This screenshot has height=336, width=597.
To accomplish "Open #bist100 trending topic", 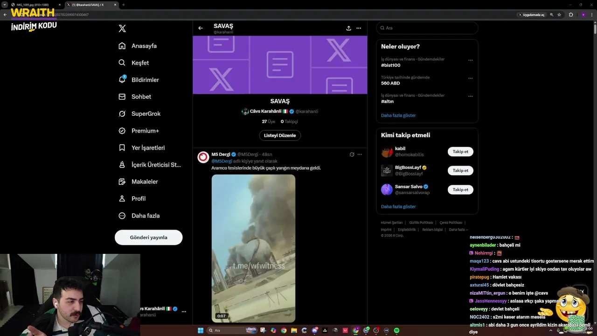I will pos(391,65).
